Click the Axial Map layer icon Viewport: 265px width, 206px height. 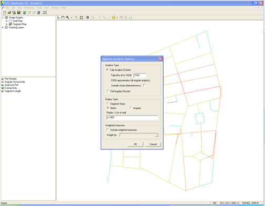(x=10, y=21)
